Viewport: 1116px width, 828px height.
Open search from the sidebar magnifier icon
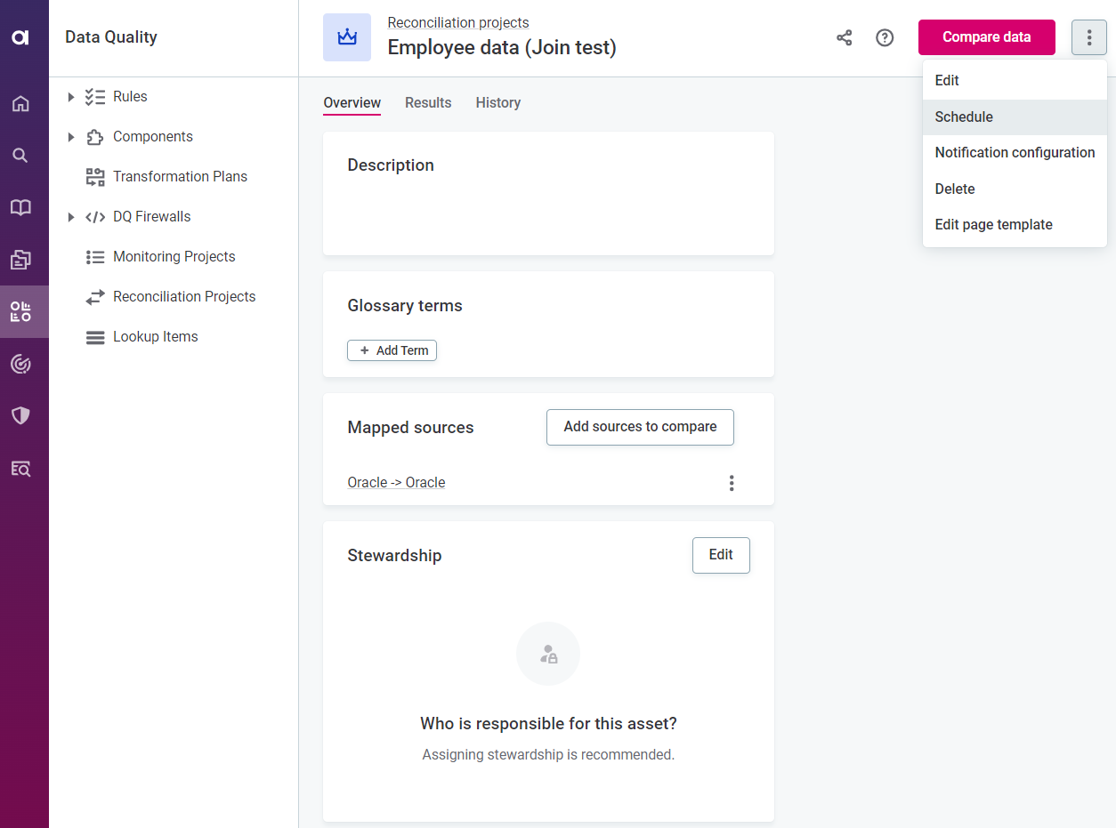point(20,156)
